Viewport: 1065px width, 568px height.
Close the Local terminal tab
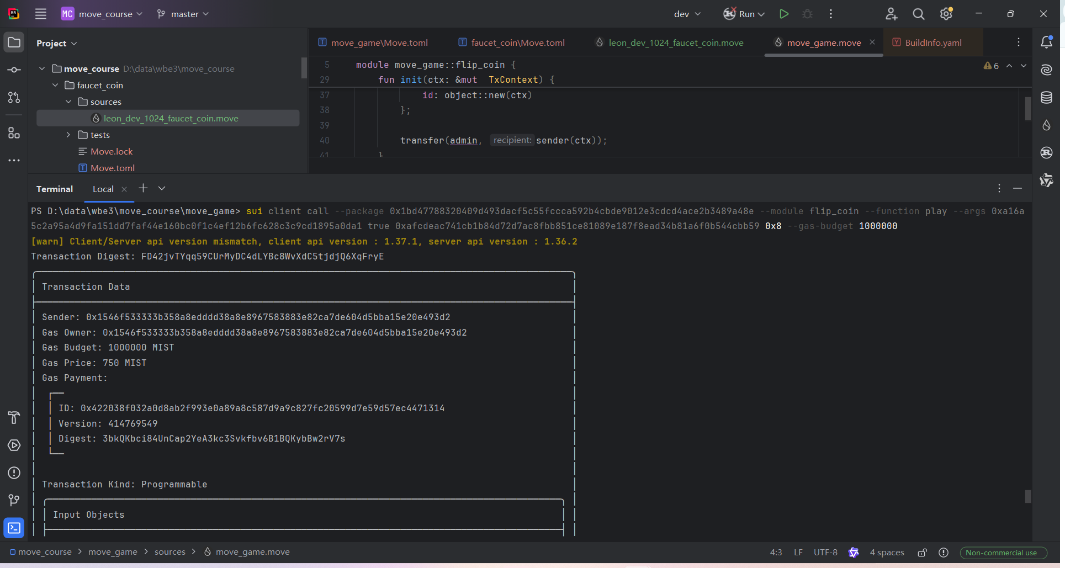(124, 189)
